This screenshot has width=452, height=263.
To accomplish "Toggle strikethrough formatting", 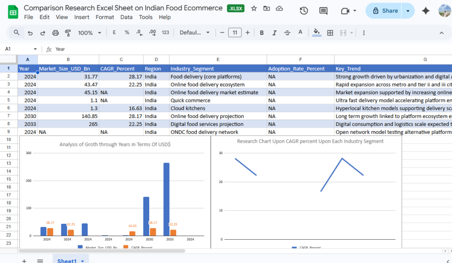I will [x=287, y=33].
